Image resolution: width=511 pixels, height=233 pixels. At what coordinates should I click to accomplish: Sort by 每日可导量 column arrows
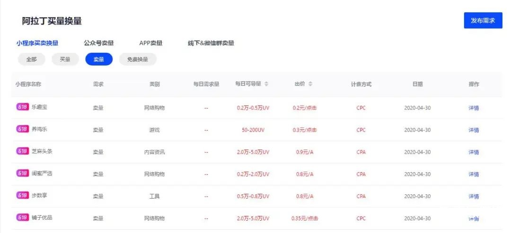(x=266, y=84)
